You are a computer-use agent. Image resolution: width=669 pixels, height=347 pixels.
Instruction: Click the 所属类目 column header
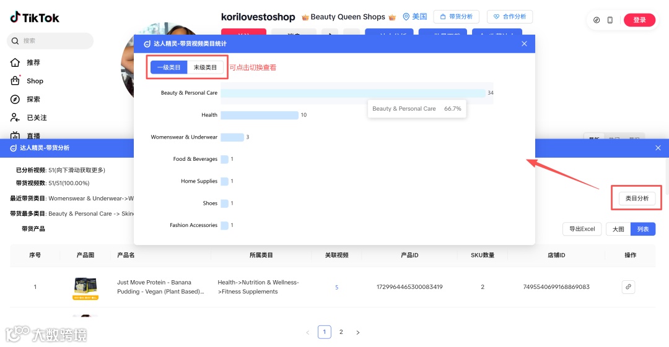(261, 255)
